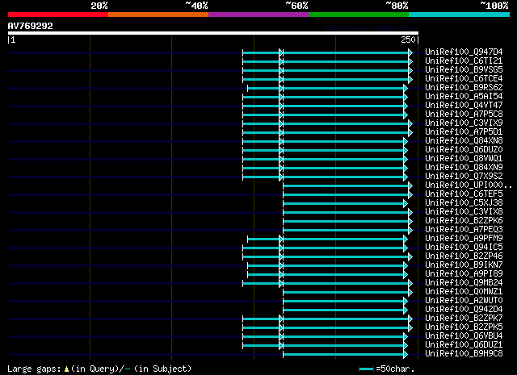Click the cyan alignment bar for Q0MWZ1
The image size is (517, 375).
click(x=347, y=293)
